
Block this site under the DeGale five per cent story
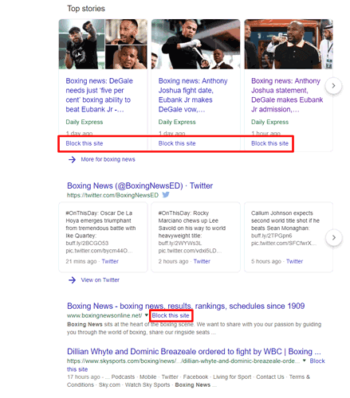tap(85, 143)
